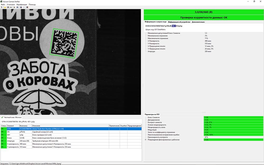The image size is (264, 165).
Task: Click Неиспользованное исправление ошибок row
Action: coord(204,135)
